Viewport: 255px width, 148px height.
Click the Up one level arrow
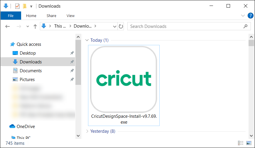35,26
